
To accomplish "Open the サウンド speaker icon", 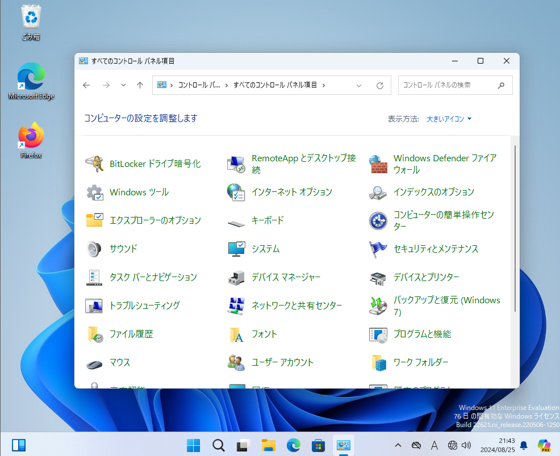I will coord(94,249).
